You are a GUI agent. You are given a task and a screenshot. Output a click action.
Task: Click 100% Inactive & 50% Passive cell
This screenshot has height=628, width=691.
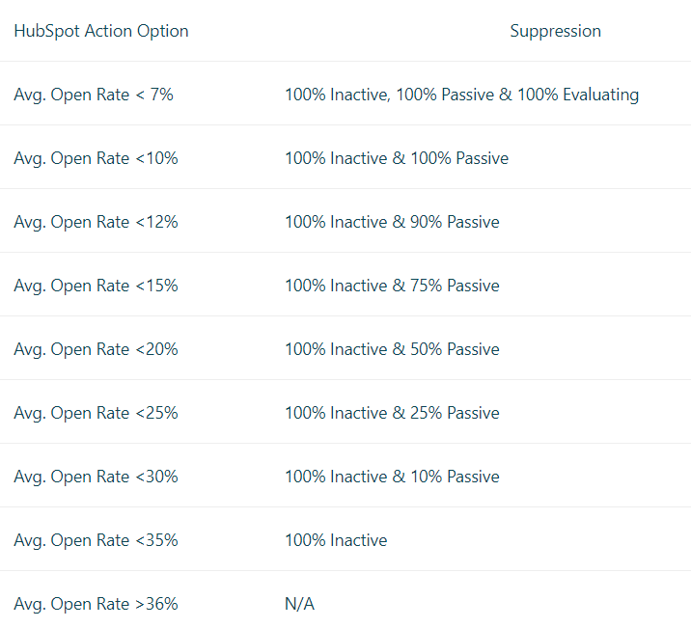tap(392, 349)
